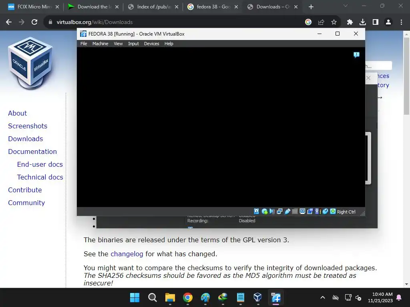The height and width of the screenshot is (307, 410).
Task: Open the Input menu in VirtualBox
Action: 133,44
